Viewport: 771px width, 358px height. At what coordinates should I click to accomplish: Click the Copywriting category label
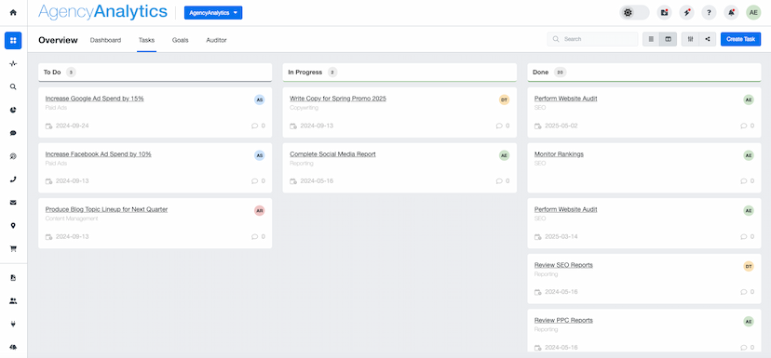[x=304, y=108]
